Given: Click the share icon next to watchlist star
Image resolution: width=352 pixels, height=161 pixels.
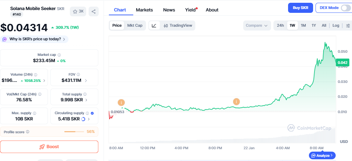Looking at the screenshot, I should point(93,11).
